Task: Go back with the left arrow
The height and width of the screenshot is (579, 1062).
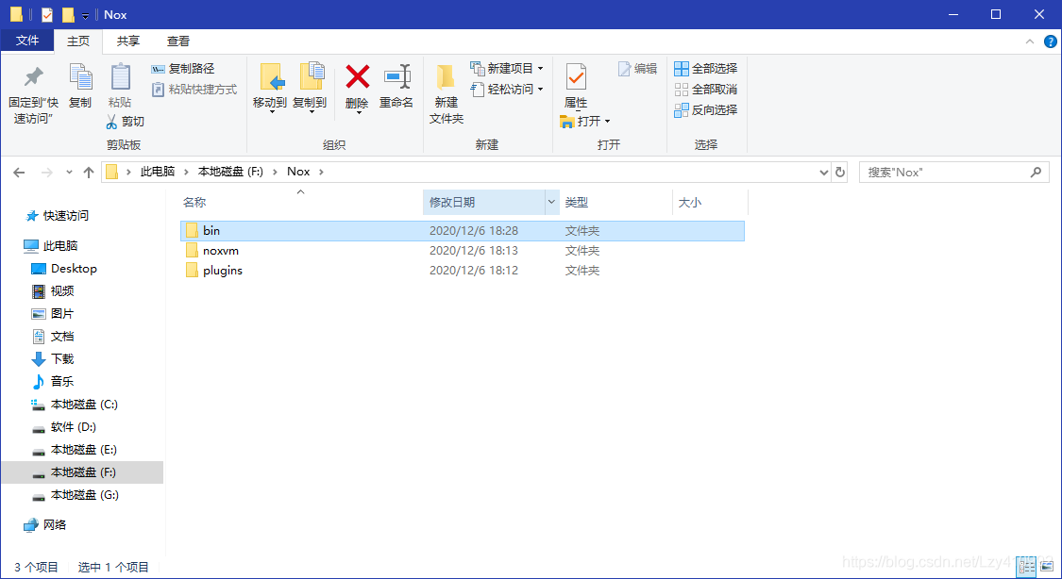Action: pyautogui.click(x=19, y=173)
